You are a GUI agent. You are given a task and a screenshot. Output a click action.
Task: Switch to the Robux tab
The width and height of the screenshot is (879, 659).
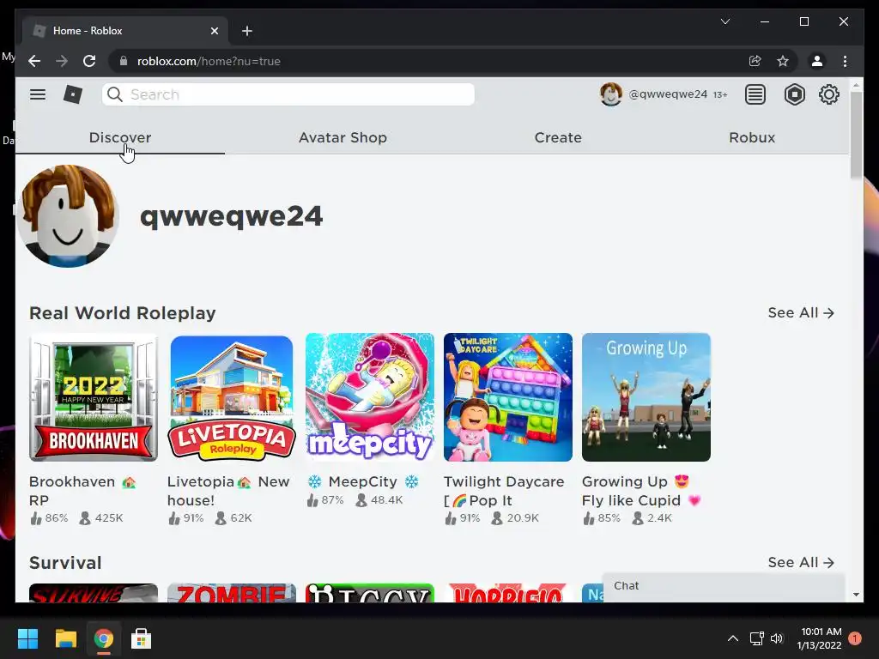point(752,138)
